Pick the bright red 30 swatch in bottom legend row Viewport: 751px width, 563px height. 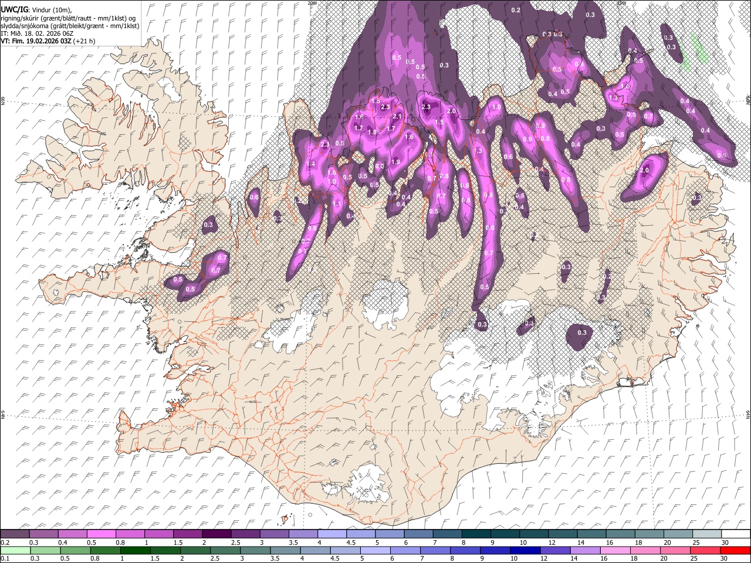tap(736, 551)
